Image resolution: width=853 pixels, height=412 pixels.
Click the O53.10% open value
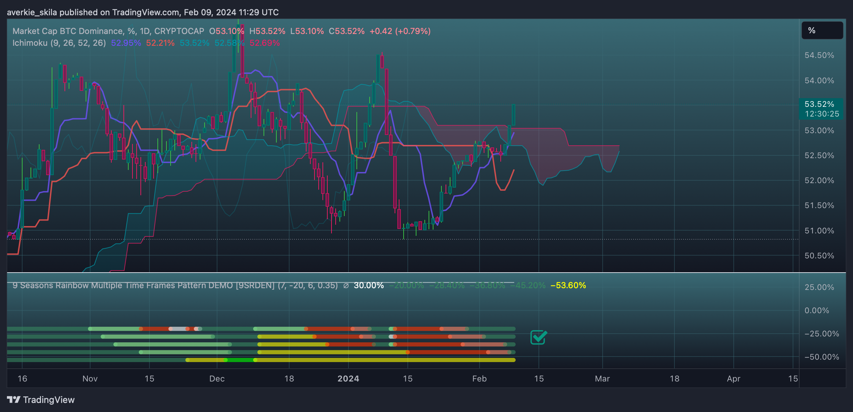[x=227, y=31]
